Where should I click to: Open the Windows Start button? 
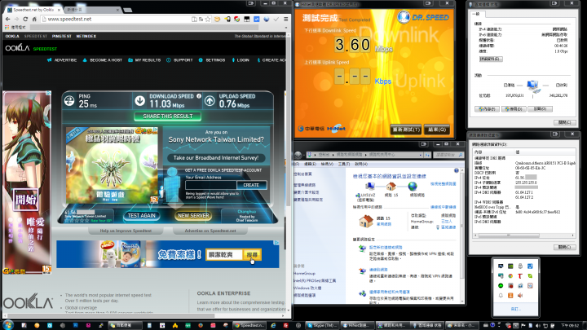7,325
